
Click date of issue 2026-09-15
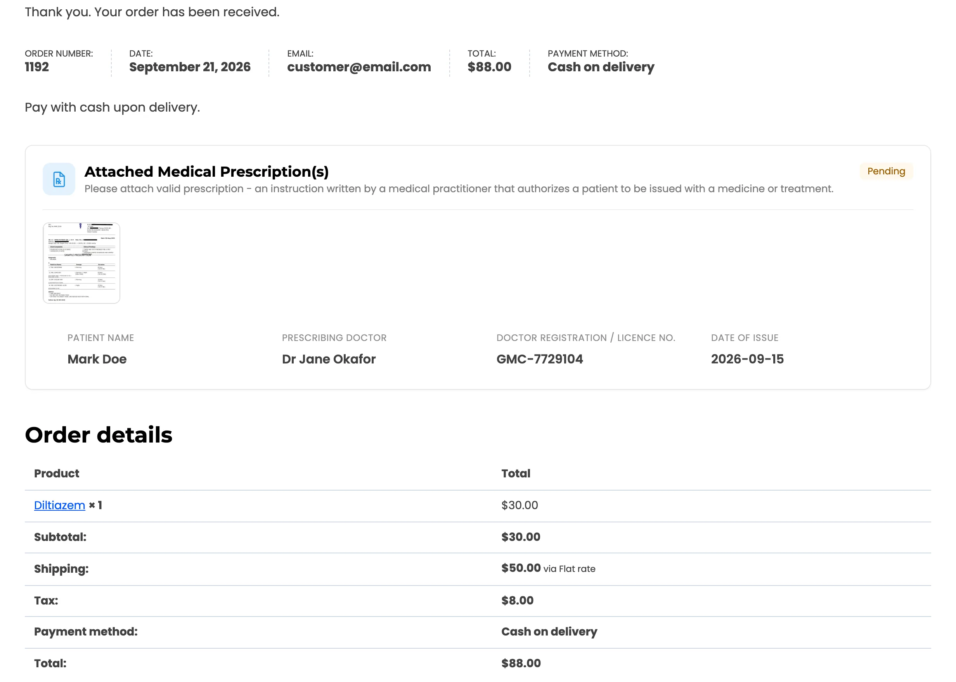coord(748,359)
